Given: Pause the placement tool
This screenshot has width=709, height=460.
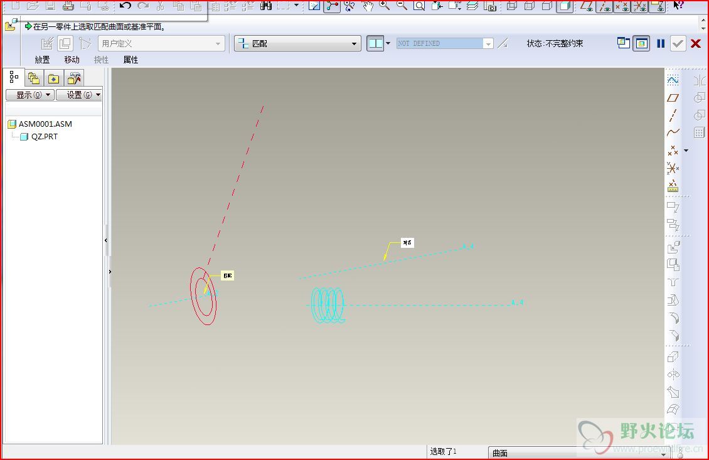Looking at the screenshot, I should [661, 43].
